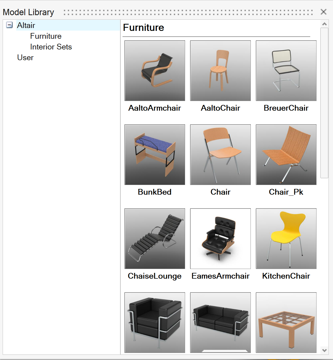Screen dimensions: 333x360
Task: Click the Chair model with metal legs
Action: [220, 155]
